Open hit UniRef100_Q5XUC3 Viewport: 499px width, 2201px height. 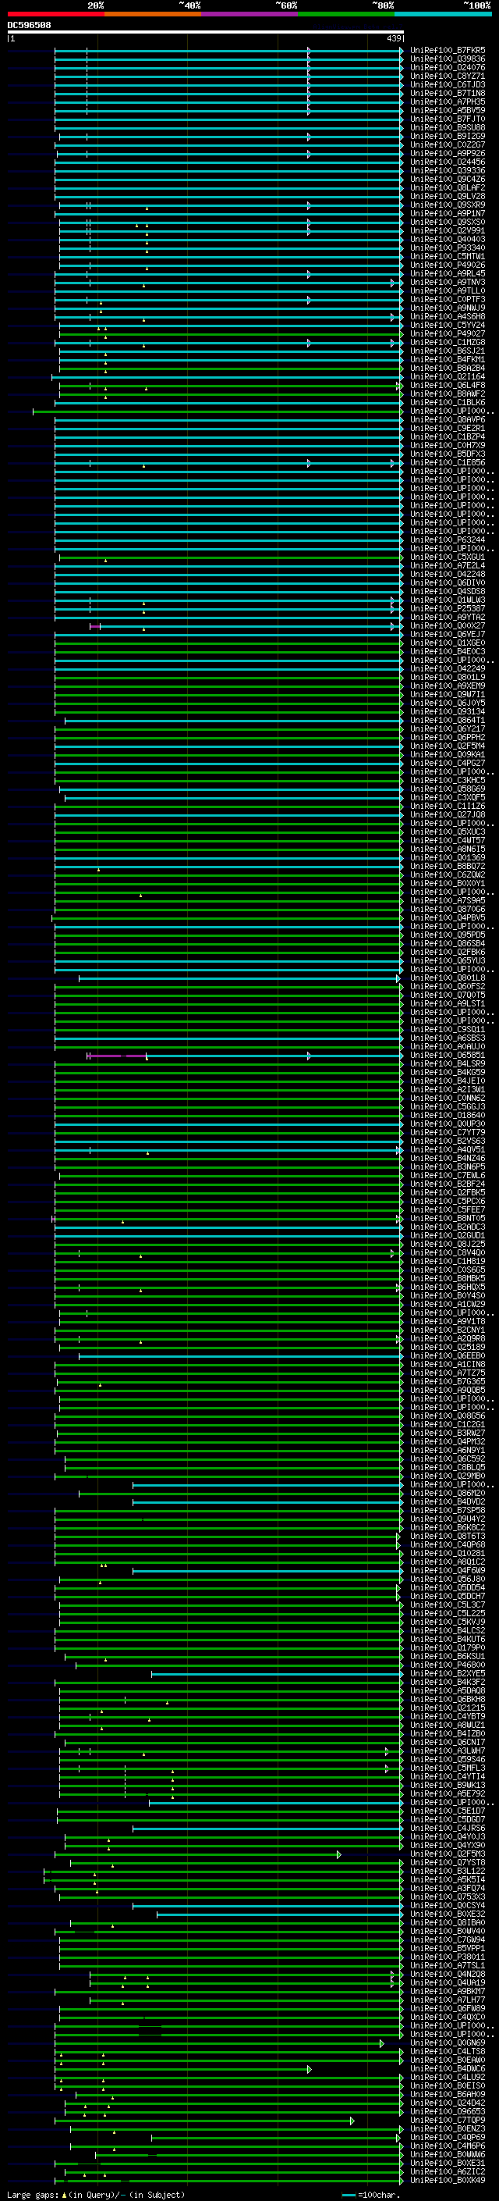448,832
